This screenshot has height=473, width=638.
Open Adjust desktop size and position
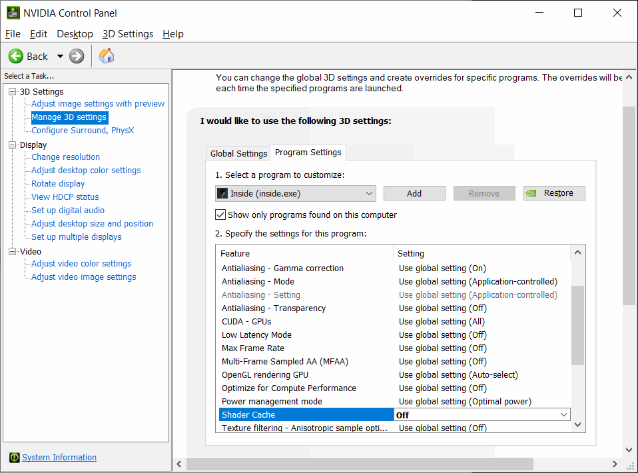pos(92,223)
